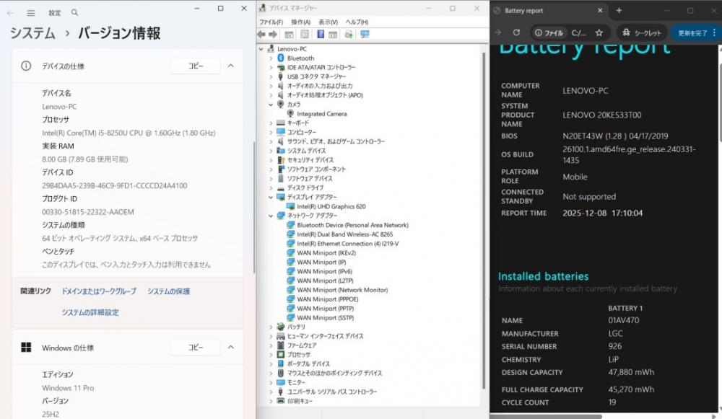Click the browser forward arrow icon
Screen dimensions: 722x419
coord(497,32)
